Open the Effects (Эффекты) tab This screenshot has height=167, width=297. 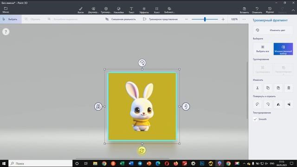pos(144,10)
